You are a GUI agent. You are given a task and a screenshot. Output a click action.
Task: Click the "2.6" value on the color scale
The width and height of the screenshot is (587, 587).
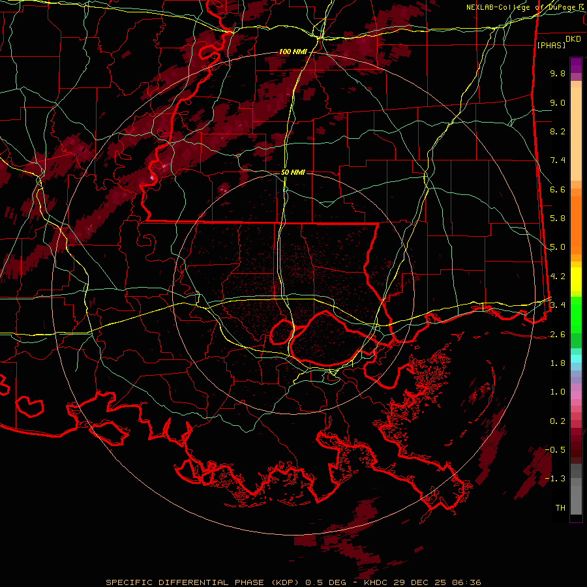(558, 335)
